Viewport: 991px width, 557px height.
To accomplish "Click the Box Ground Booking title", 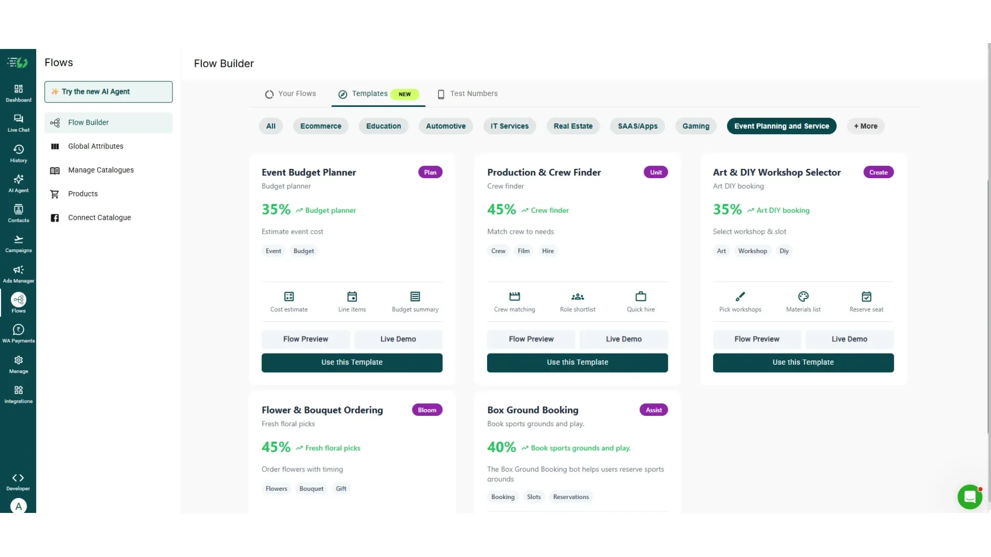I will click(533, 410).
